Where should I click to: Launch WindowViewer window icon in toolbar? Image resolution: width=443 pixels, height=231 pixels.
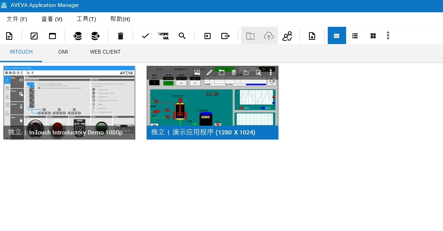coord(52,36)
